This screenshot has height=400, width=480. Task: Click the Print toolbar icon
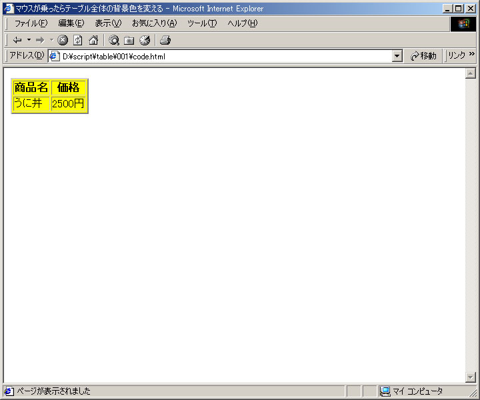coord(165,40)
